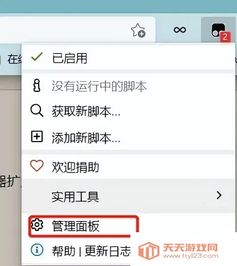Viewport: 237px width, 266px height.
Task: Choose 获取新脚本... menu item
Action: [x=86, y=111]
